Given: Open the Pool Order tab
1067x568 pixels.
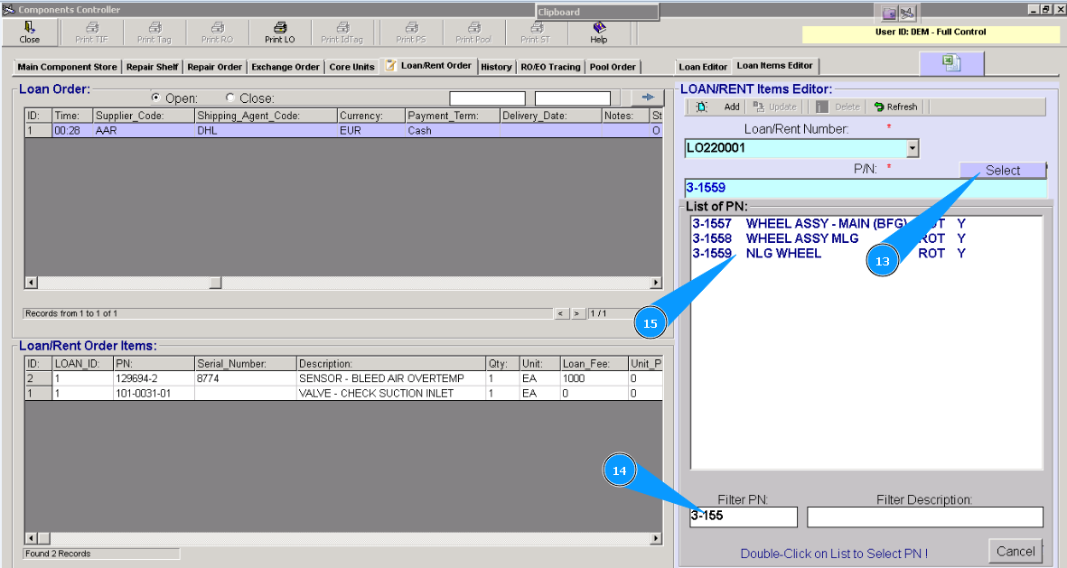Looking at the screenshot, I should click(x=613, y=67).
